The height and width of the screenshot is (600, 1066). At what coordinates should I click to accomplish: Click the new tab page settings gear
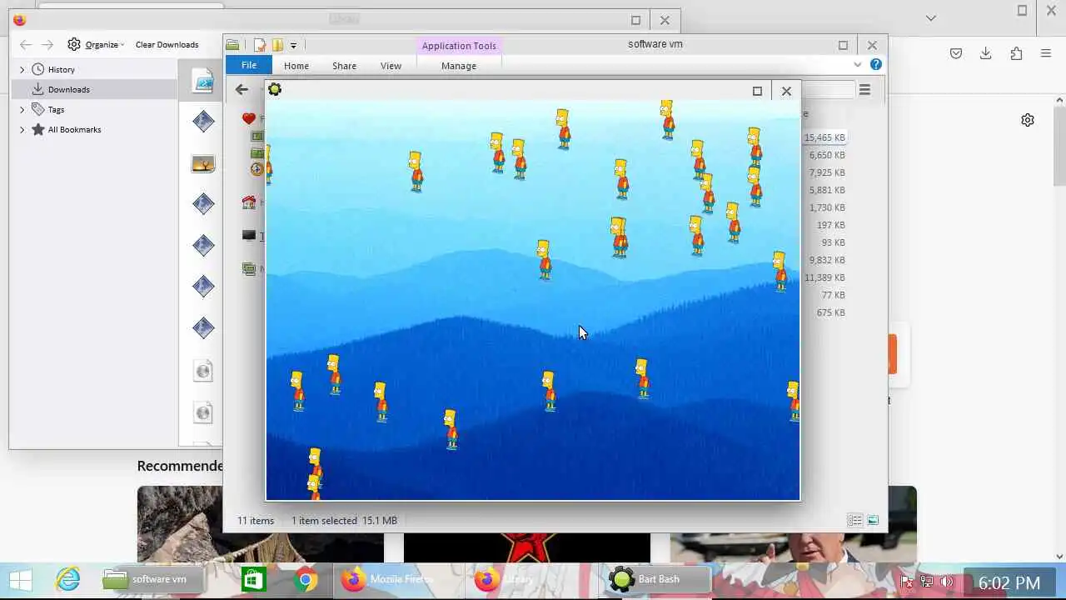click(1028, 120)
